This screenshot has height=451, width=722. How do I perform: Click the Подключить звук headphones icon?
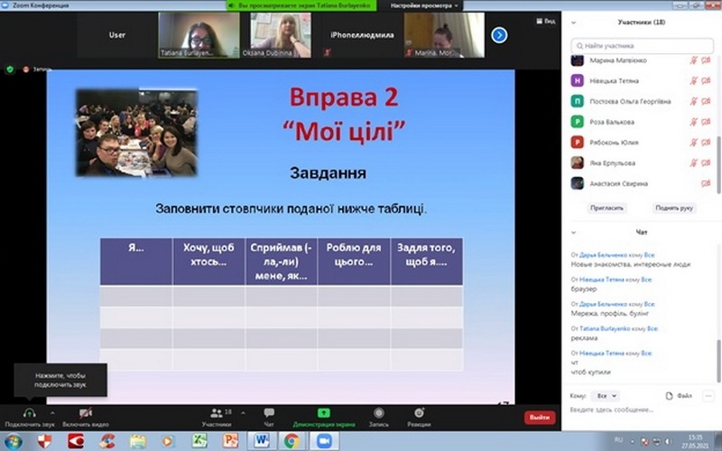click(29, 412)
